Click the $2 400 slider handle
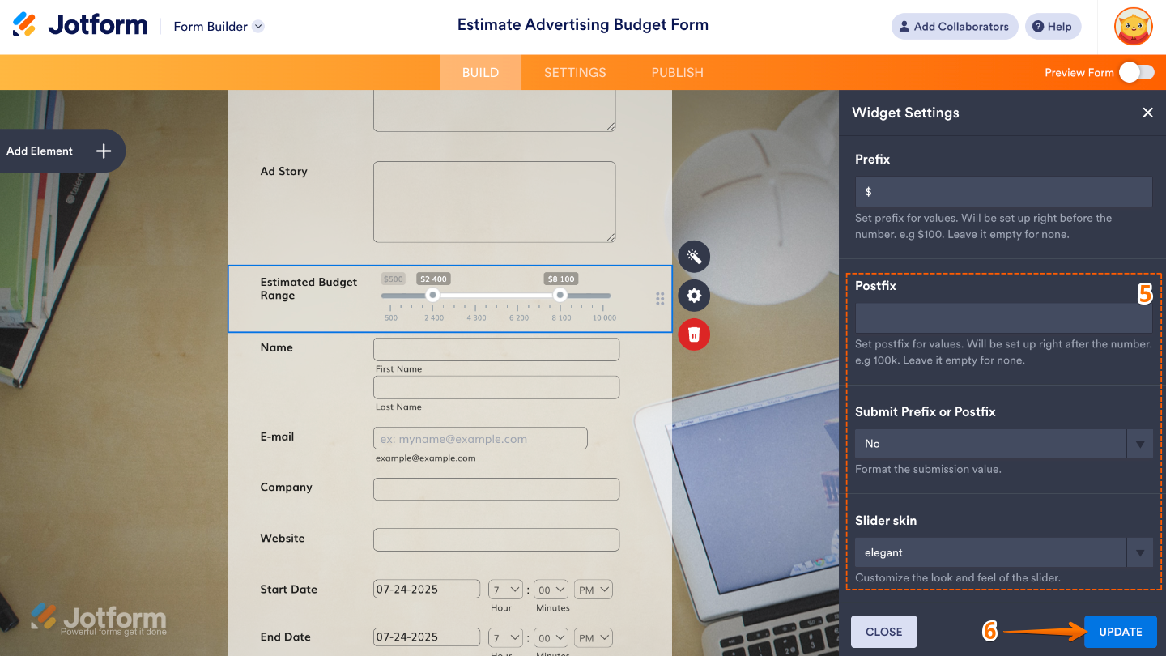The width and height of the screenshot is (1166, 656). point(433,296)
